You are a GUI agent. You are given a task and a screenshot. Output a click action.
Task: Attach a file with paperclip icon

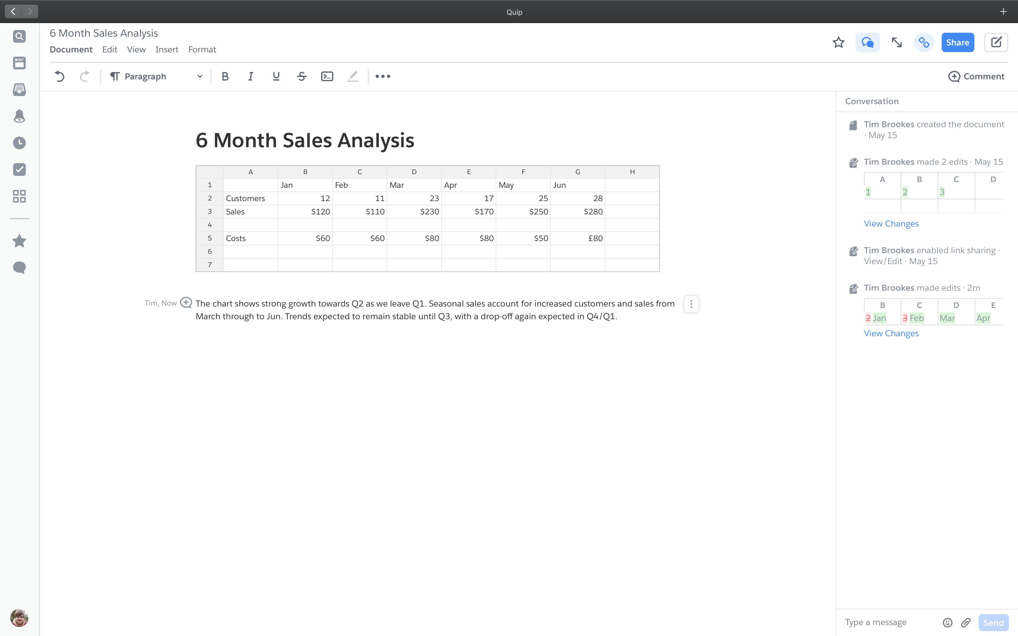point(966,623)
